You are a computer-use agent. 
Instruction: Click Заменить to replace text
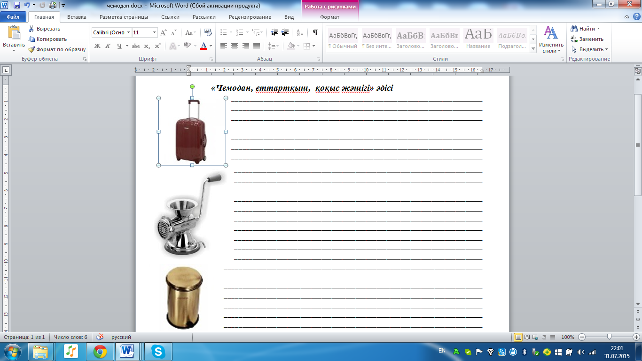click(587, 39)
